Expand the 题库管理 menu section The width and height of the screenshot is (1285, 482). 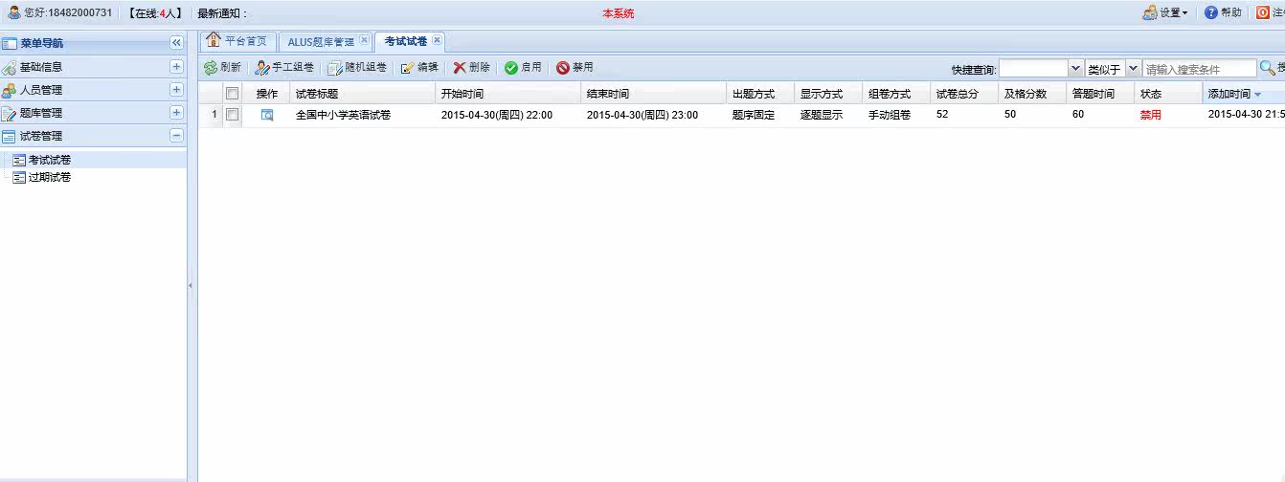click(176, 112)
